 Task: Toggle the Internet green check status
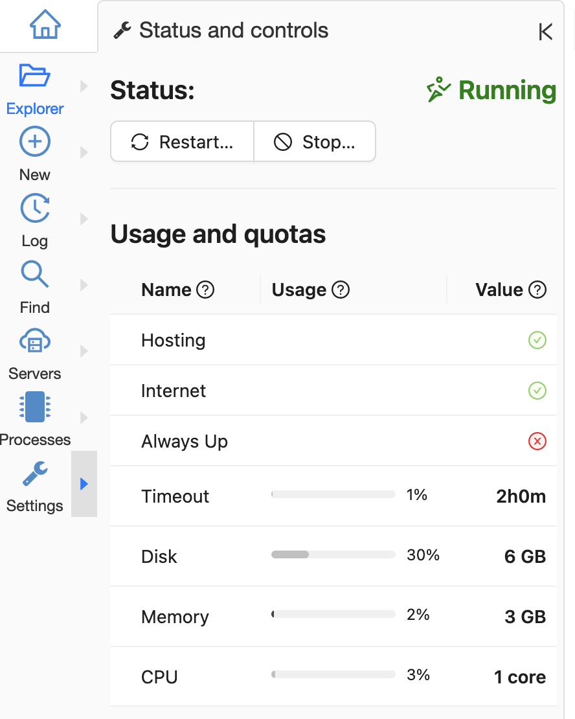click(537, 391)
